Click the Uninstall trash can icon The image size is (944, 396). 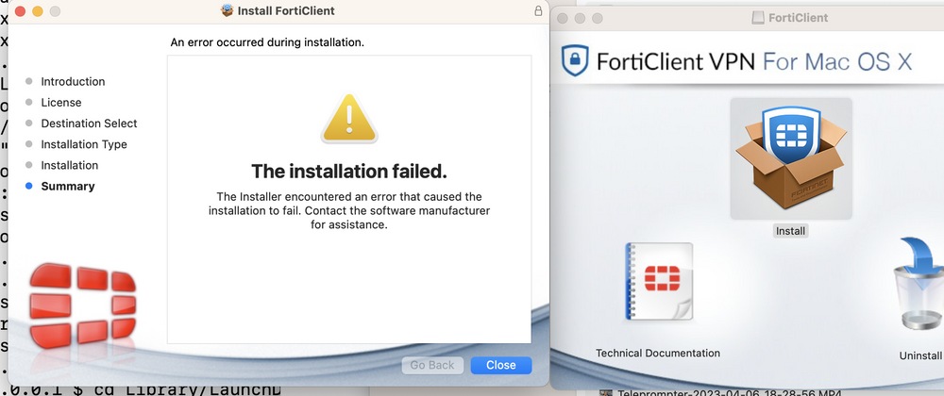click(919, 286)
